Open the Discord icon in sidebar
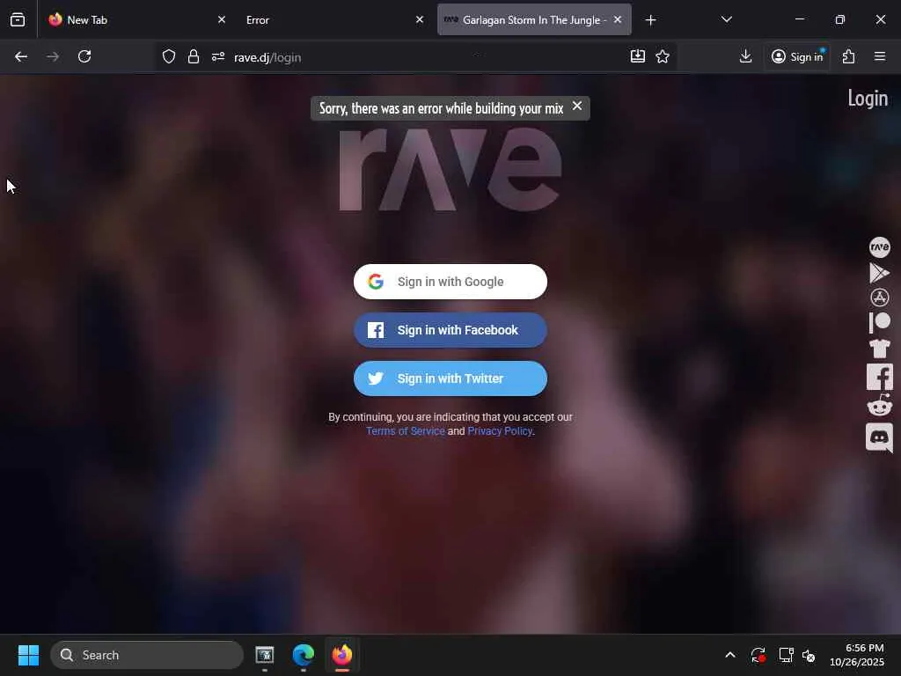This screenshot has width=901, height=676. (x=879, y=438)
